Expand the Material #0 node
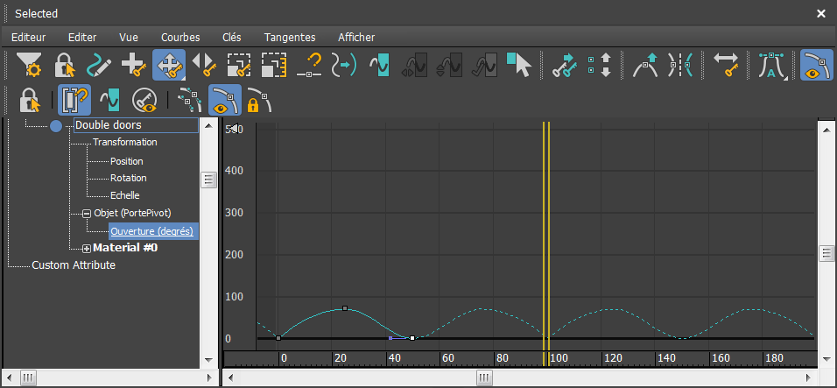 tap(87, 249)
